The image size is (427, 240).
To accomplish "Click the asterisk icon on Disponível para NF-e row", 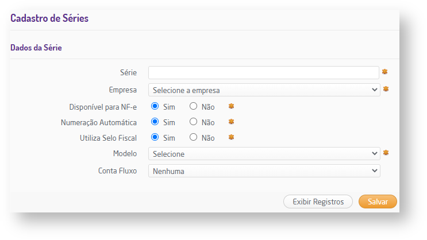I will pyautogui.click(x=232, y=106).
